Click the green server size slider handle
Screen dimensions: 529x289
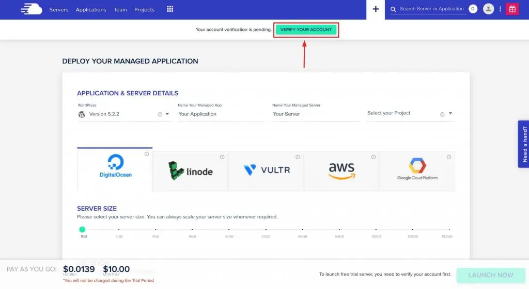(82, 229)
